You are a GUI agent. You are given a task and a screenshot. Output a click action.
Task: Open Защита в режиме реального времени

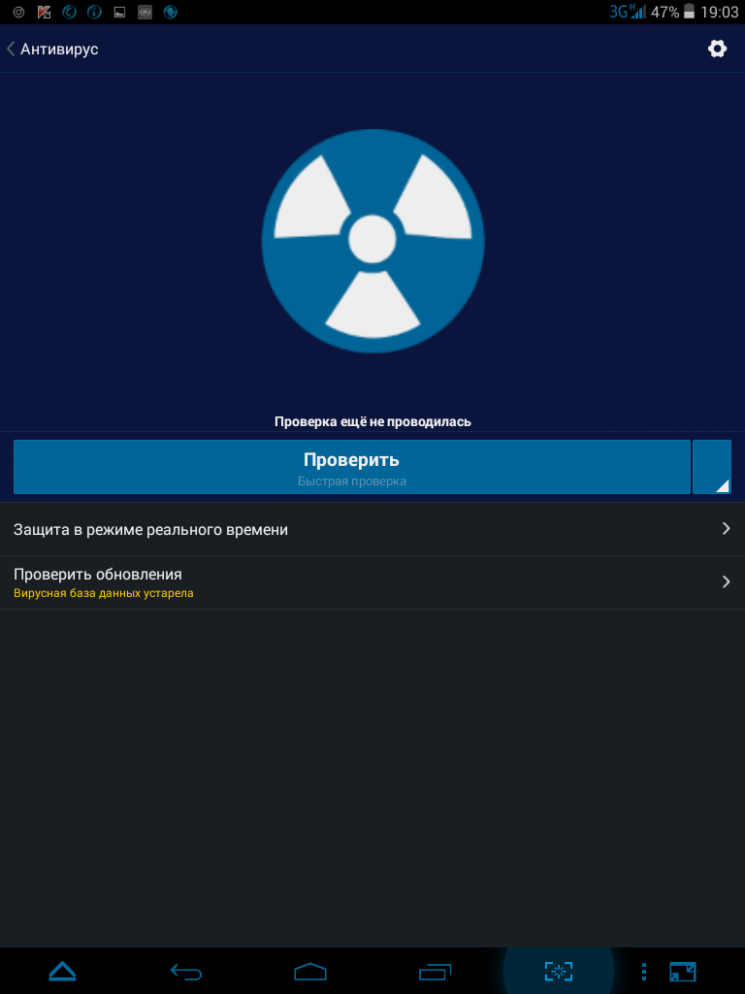372,529
